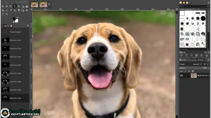
Task: Open the Document History tab
Action: click(190, 3)
